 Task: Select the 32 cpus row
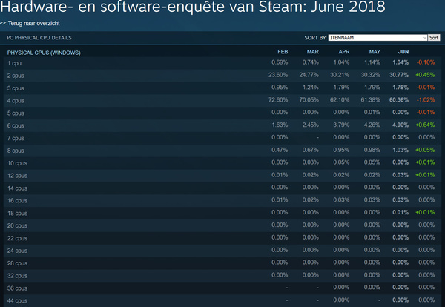(222, 276)
